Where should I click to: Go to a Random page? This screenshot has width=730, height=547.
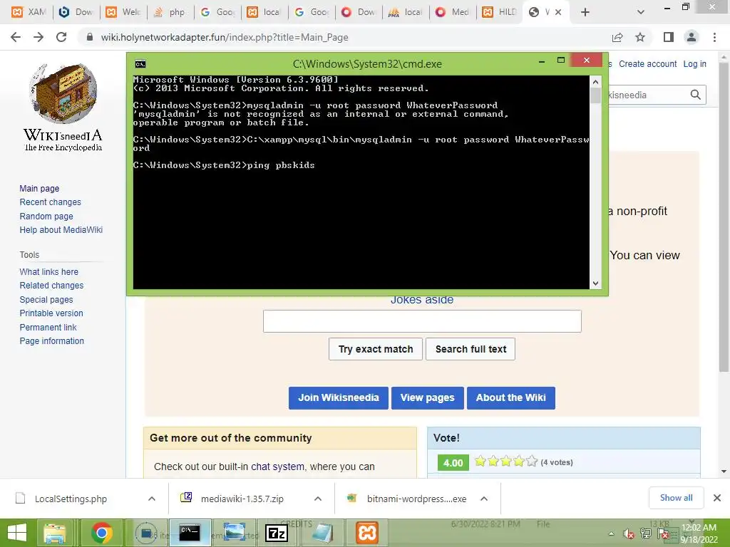pyautogui.click(x=46, y=217)
